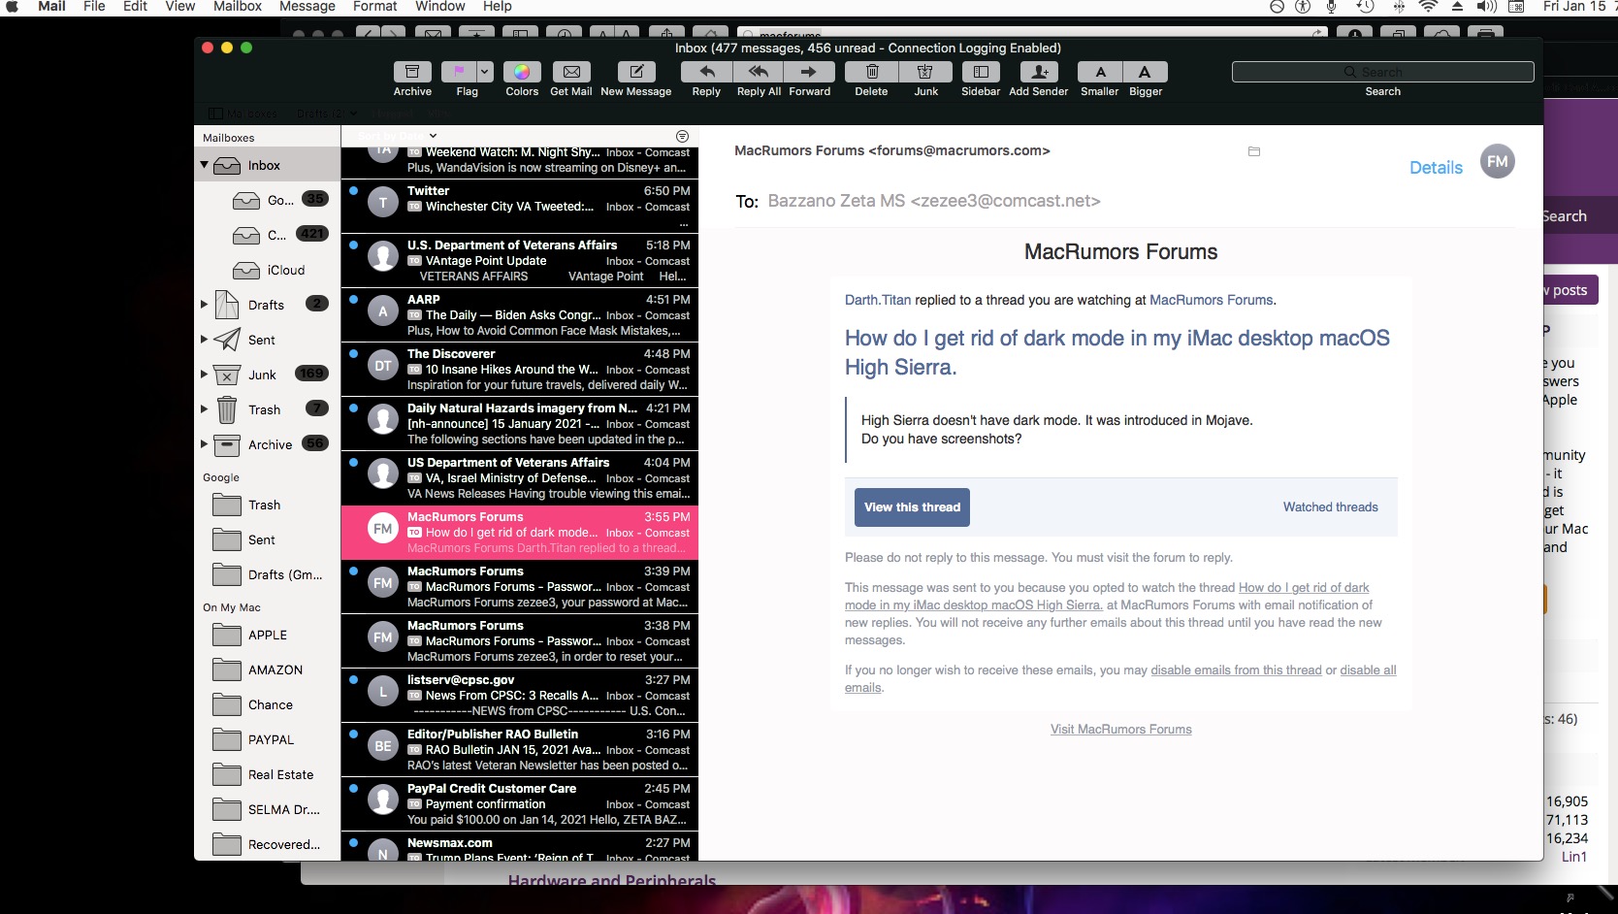Expand the Trash mailbox triangle
This screenshot has height=914, width=1618.
pyautogui.click(x=205, y=409)
